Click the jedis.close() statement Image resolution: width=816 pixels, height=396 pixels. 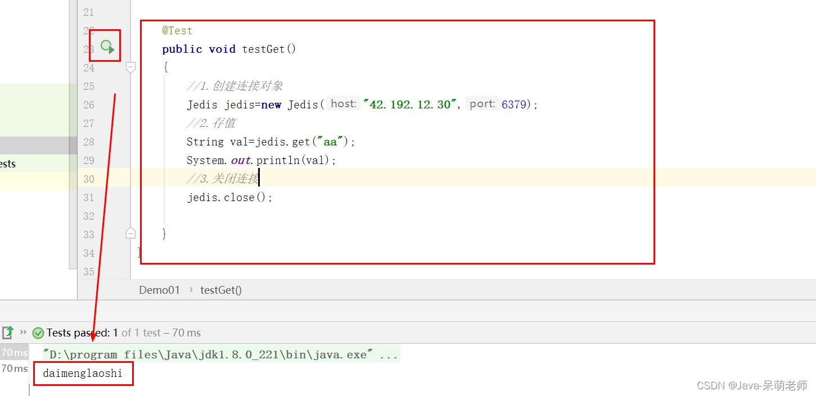point(229,197)
